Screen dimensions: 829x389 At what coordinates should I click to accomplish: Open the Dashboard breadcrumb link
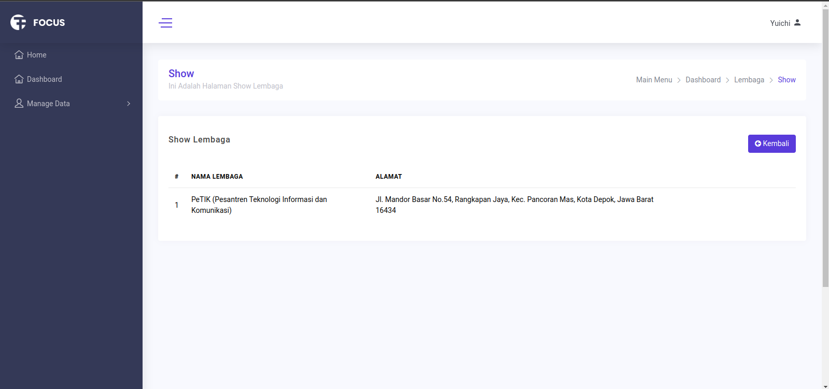point(703,80)
